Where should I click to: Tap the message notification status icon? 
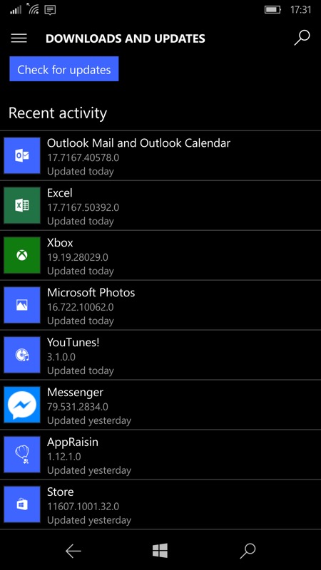tap(50, 10)
